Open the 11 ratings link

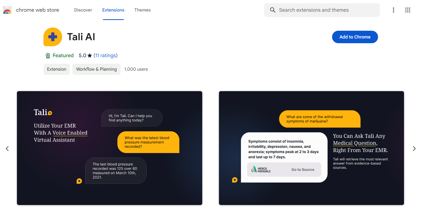[x=106, y=55]
